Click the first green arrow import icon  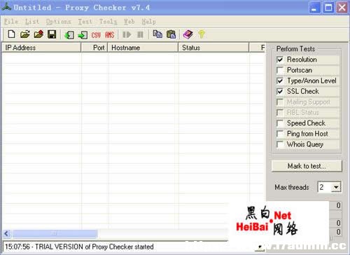69,35
